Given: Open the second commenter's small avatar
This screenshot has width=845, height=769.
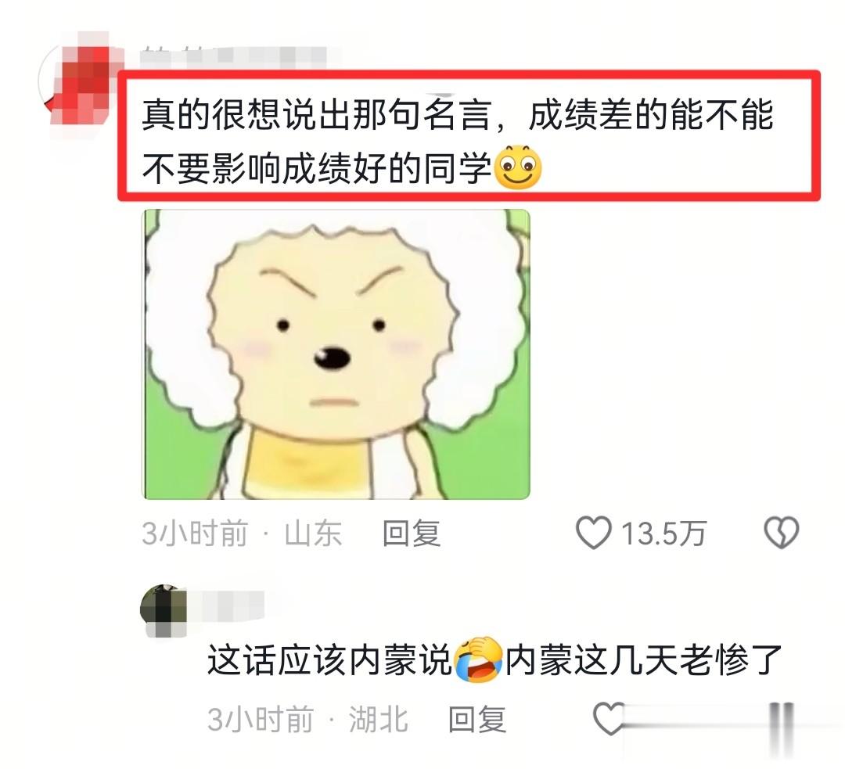Looking at the screenshot, I should [164, 609].
